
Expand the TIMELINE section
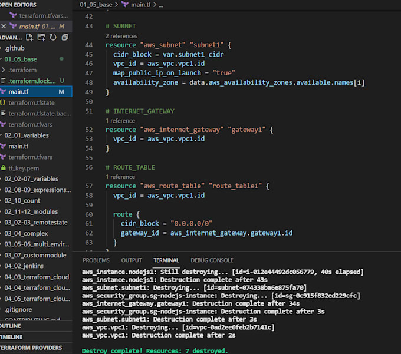click(36, 337)
